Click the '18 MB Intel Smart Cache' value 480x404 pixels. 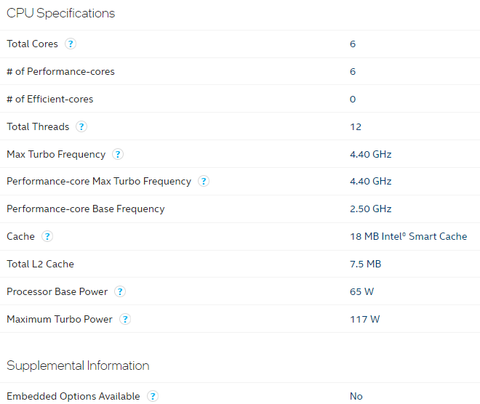point(408,236)
